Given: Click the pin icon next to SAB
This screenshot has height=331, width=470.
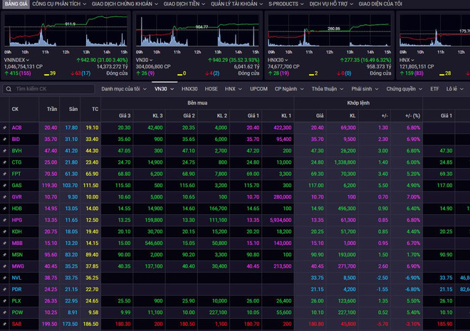Looking at the screenshot, I should (4, 324).
